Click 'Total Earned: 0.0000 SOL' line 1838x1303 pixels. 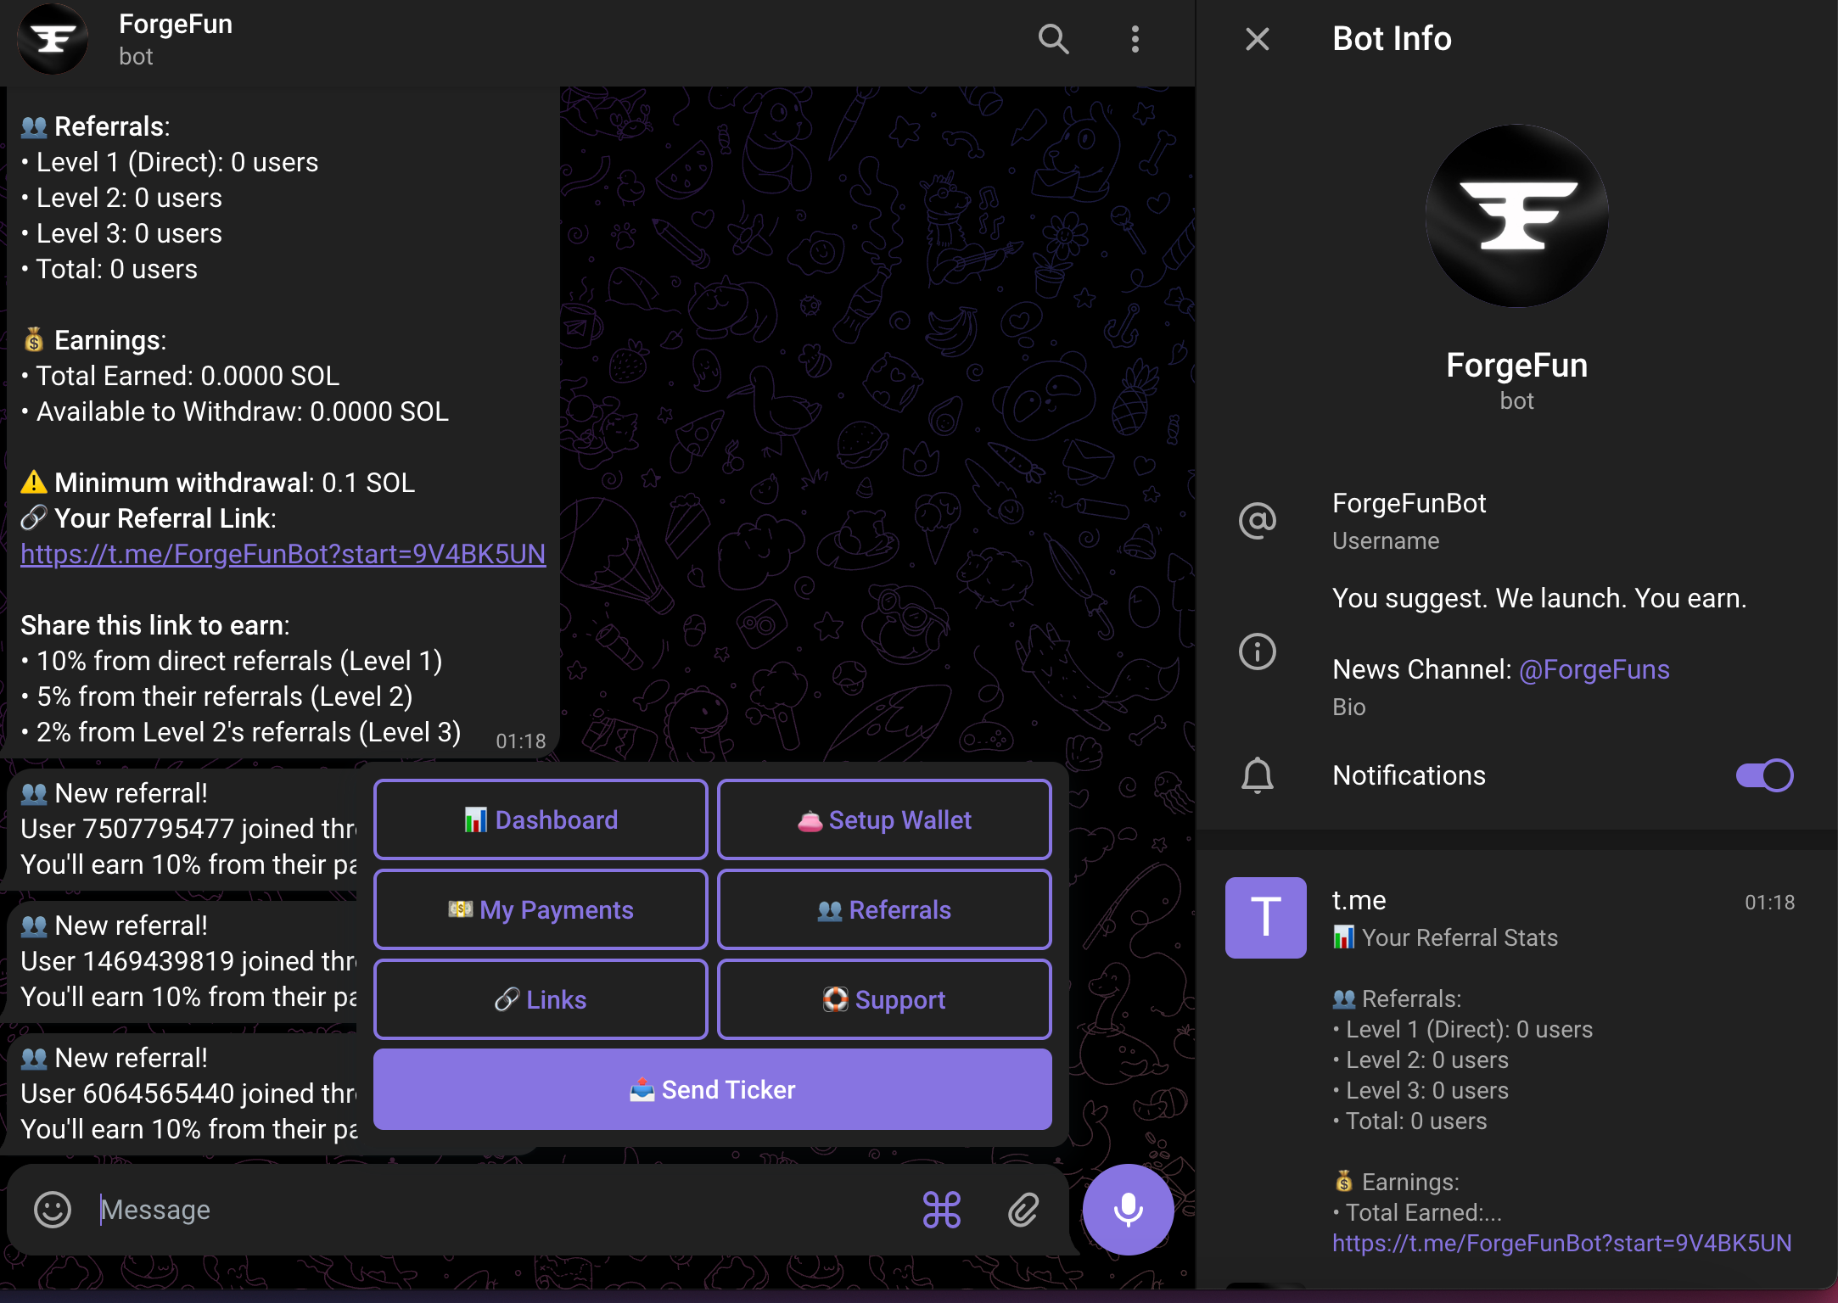click(181, 376)
